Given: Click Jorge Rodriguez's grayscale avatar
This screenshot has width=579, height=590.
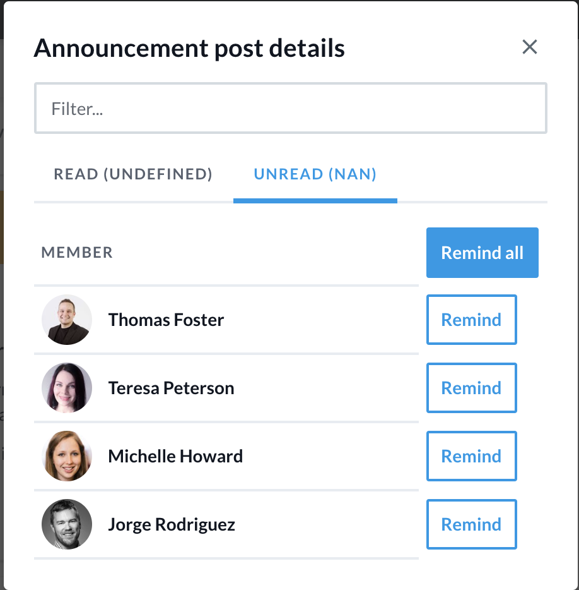Looking at the screenshot, I should tap(67, 524).
